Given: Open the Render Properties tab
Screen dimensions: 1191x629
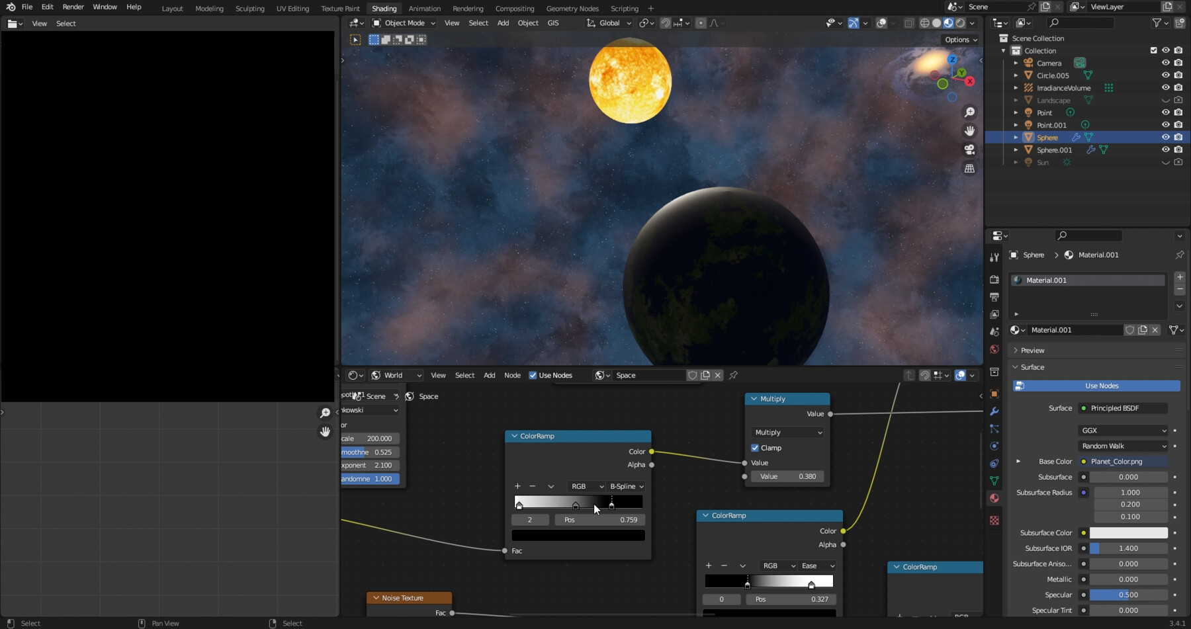Looking at the screenshot, I should [994, 278].
